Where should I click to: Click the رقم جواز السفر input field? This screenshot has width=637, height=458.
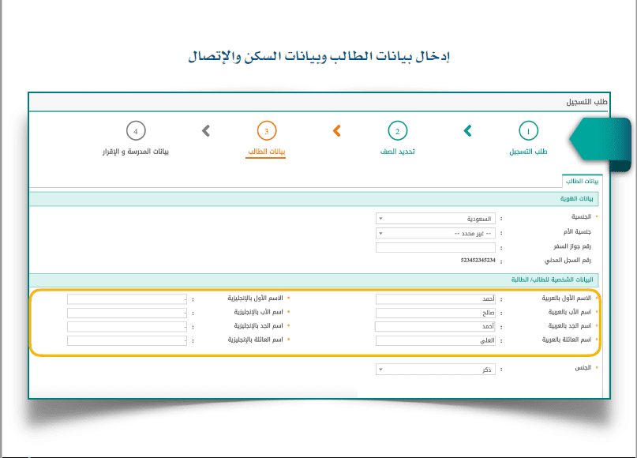click(436, 247)
